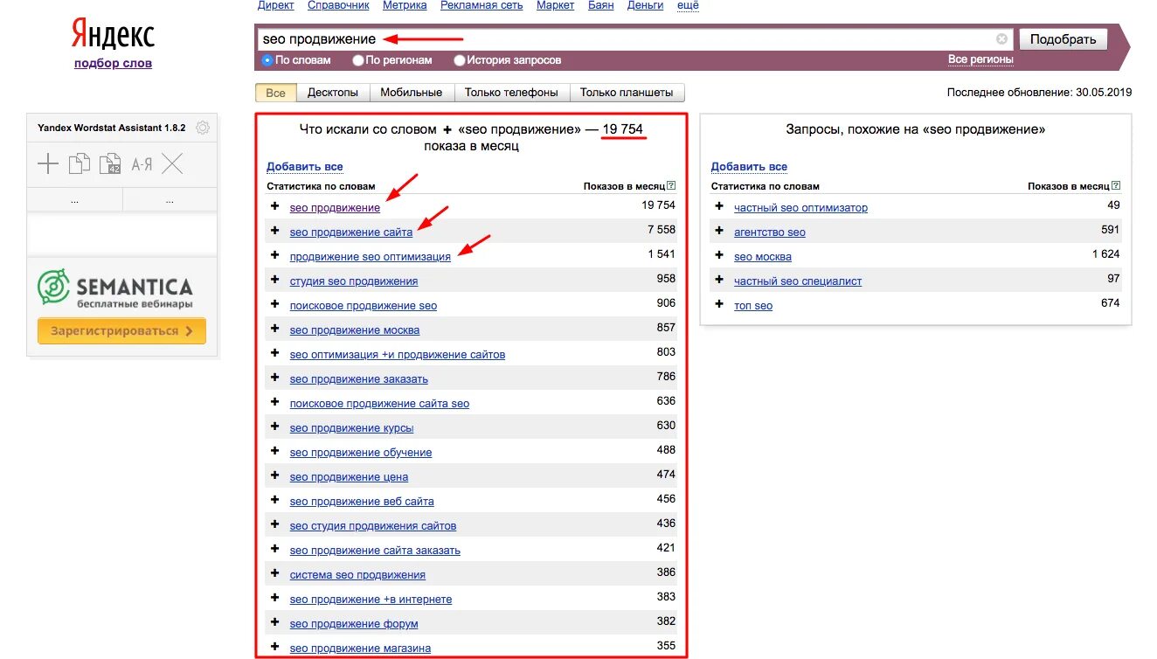Click the '19 754' total count in header
This screenshot has width=1157, height=659.
(x=622, y=129)
